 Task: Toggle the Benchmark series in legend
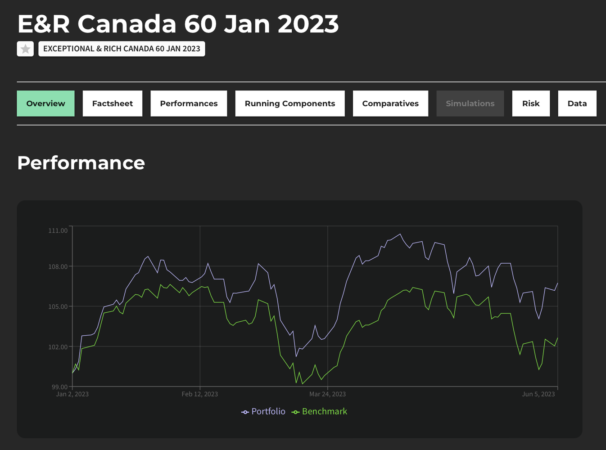(x=320, y=411)
